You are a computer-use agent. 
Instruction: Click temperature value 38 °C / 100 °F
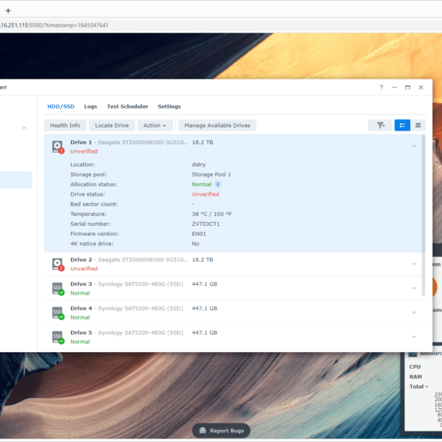click(x=212, y=214)
